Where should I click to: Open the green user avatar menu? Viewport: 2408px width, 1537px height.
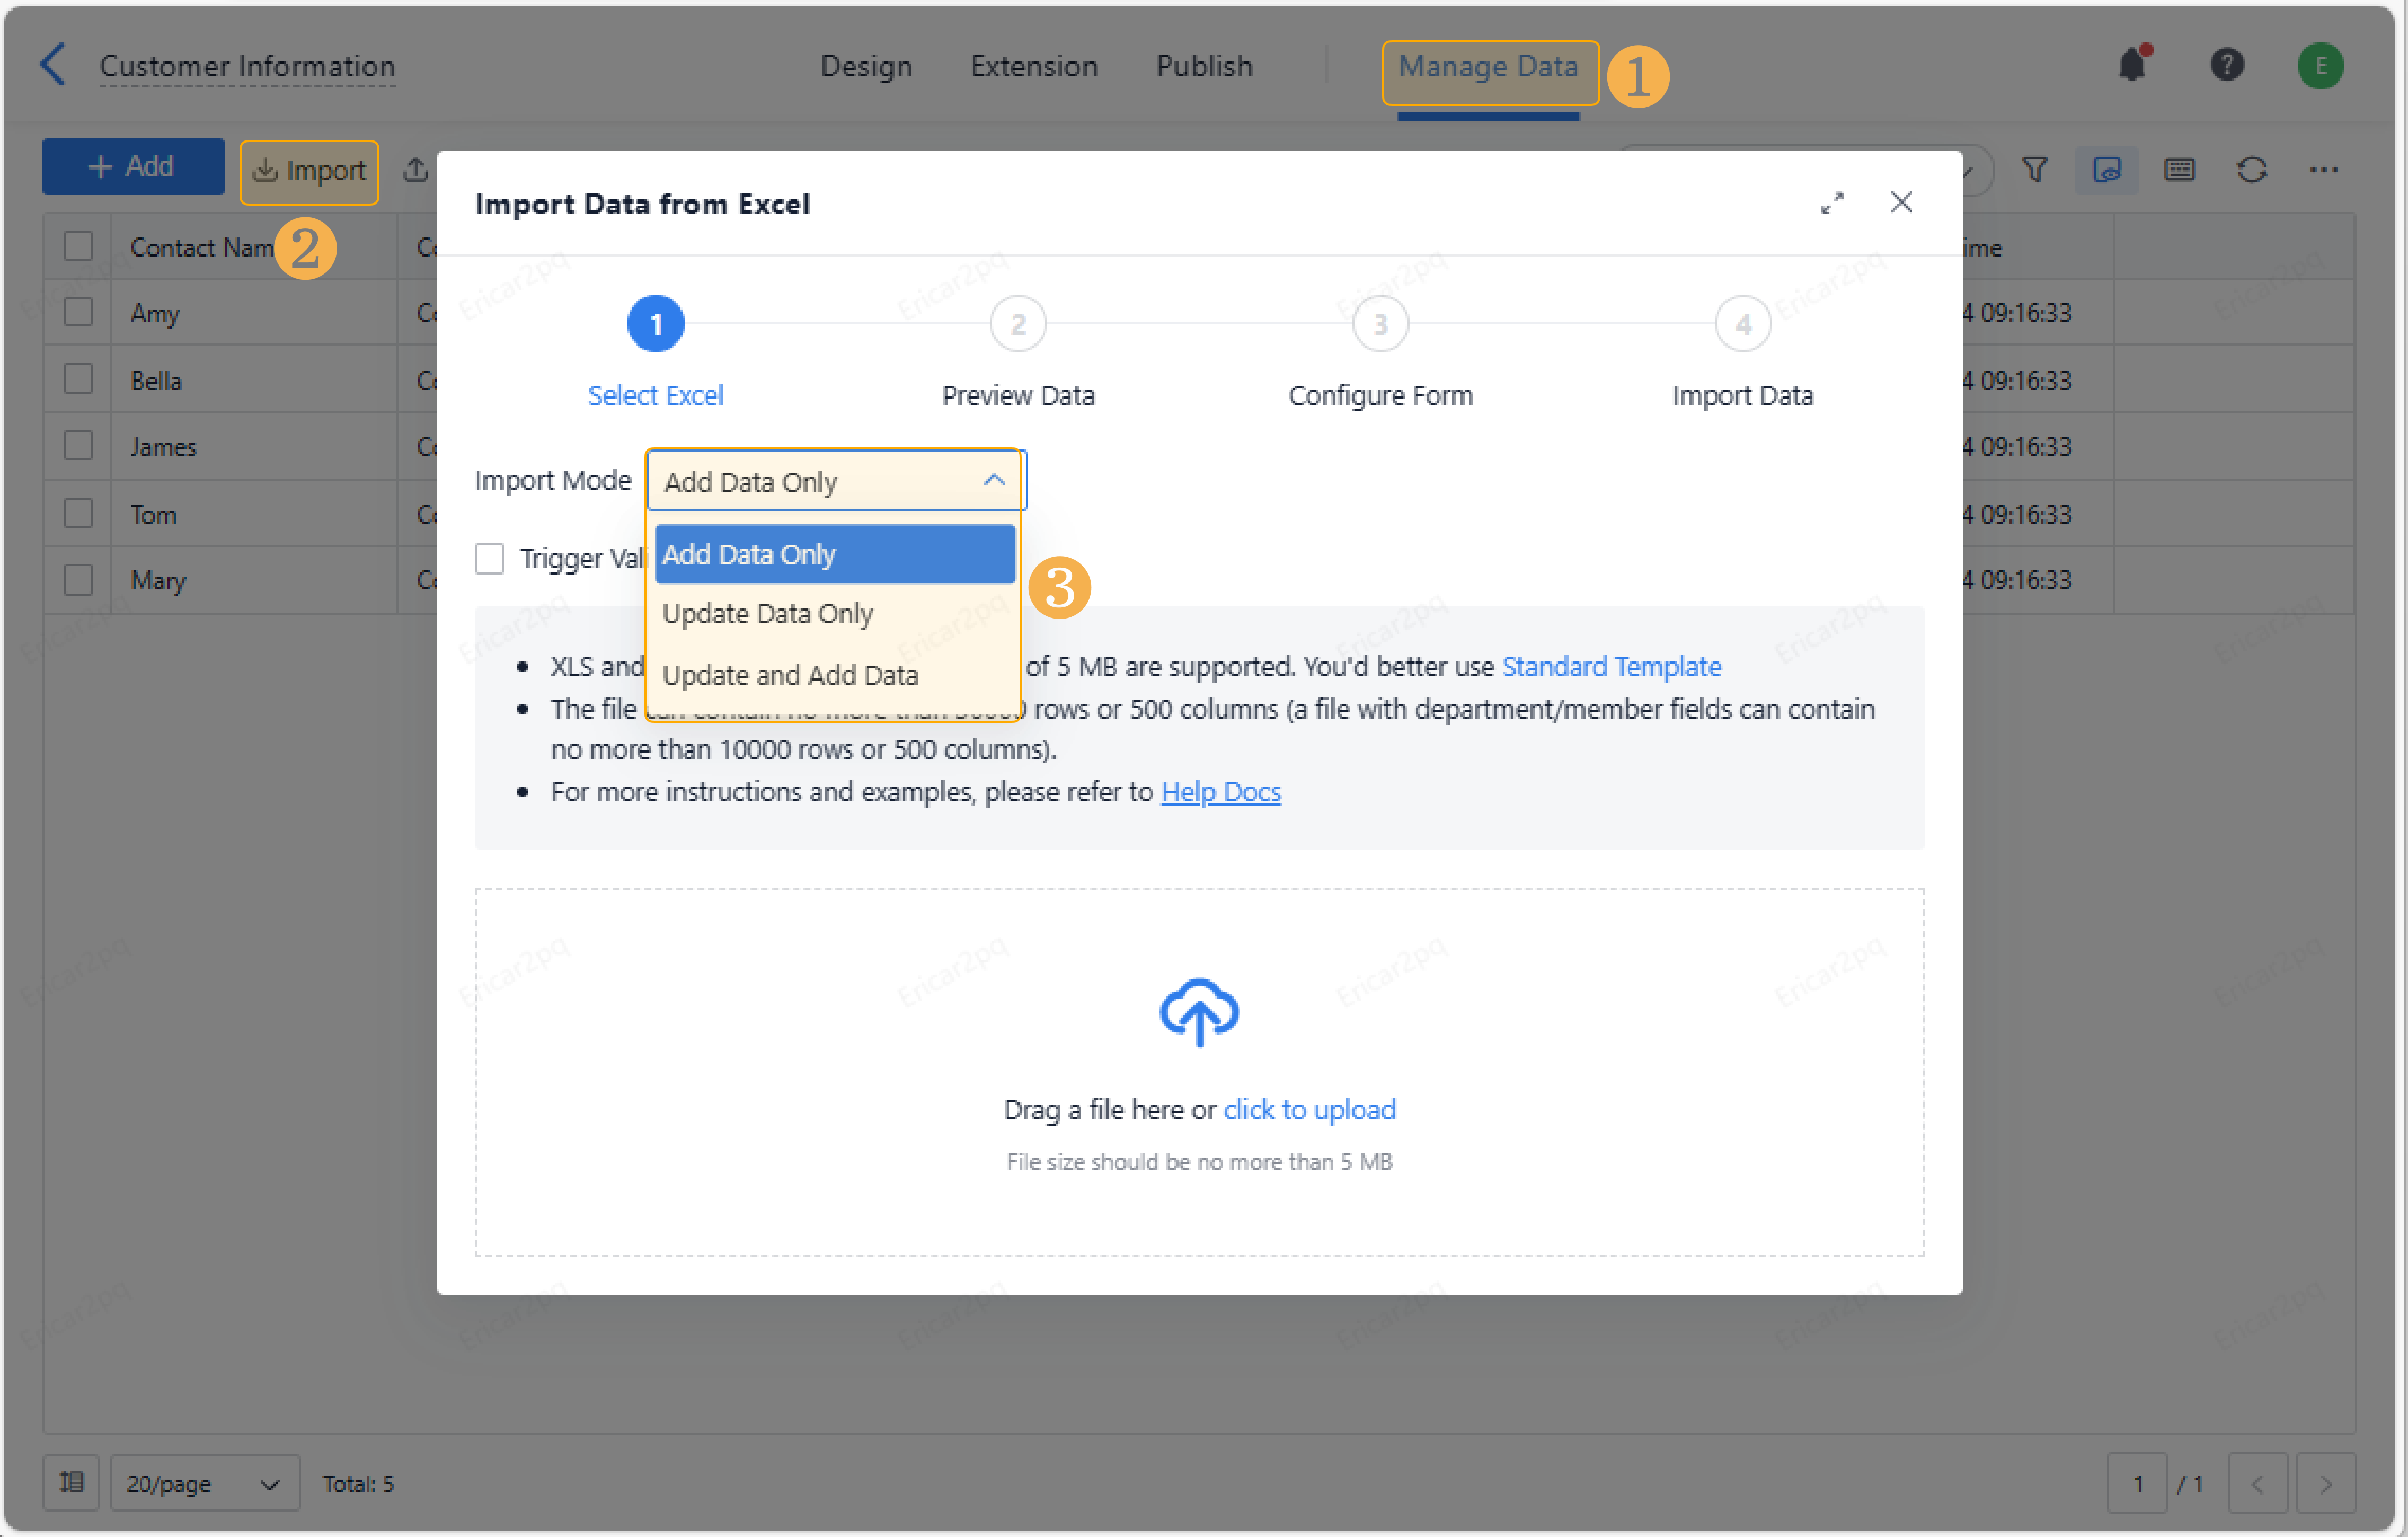point(2320,66)
